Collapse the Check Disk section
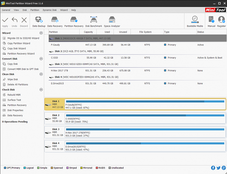This screenshot has width=227, height=174. click(41, 90)
